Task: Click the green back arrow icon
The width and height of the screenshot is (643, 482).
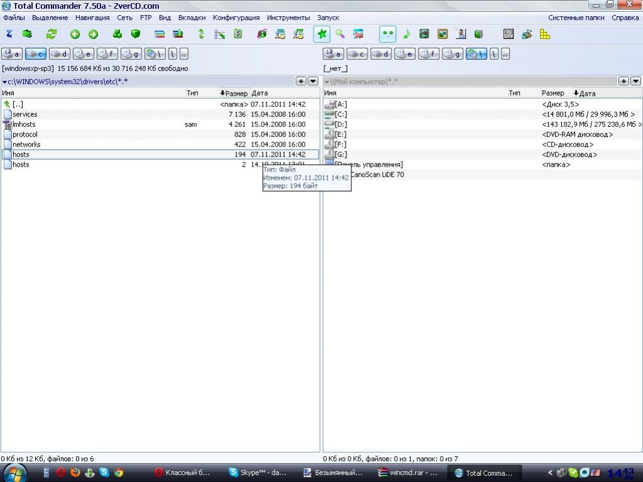Action: pyautogui.click(x=75, y=34)
